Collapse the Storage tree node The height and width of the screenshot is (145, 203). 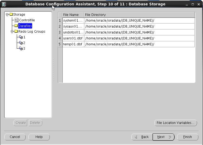[7, 15]
